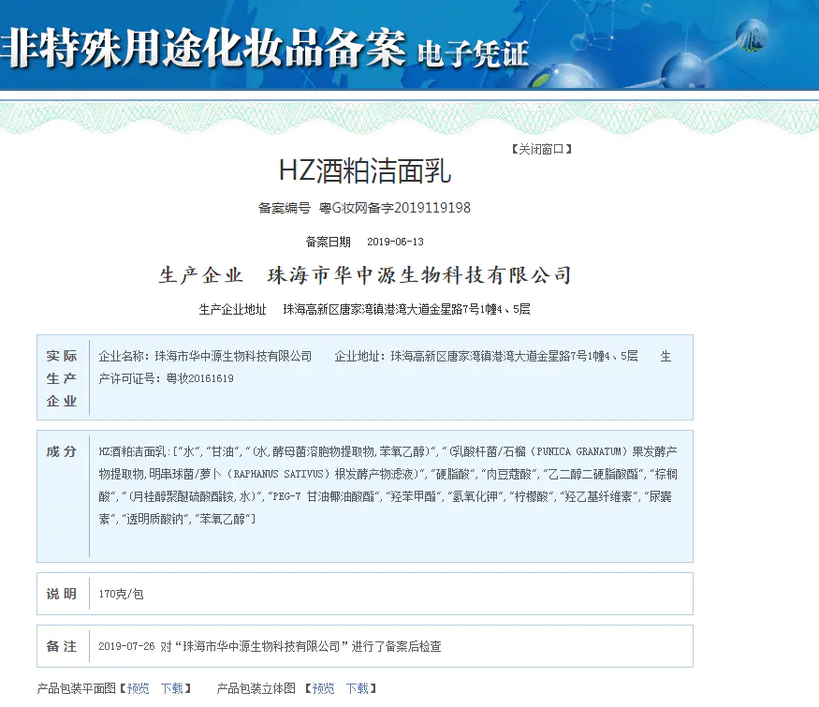Click the 备注 section label
Screen dimensions: 819x707
point(62,646)
